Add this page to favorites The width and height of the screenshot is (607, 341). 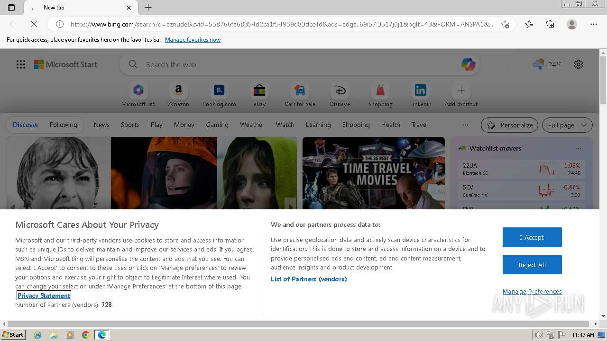(x=506, y=24)
